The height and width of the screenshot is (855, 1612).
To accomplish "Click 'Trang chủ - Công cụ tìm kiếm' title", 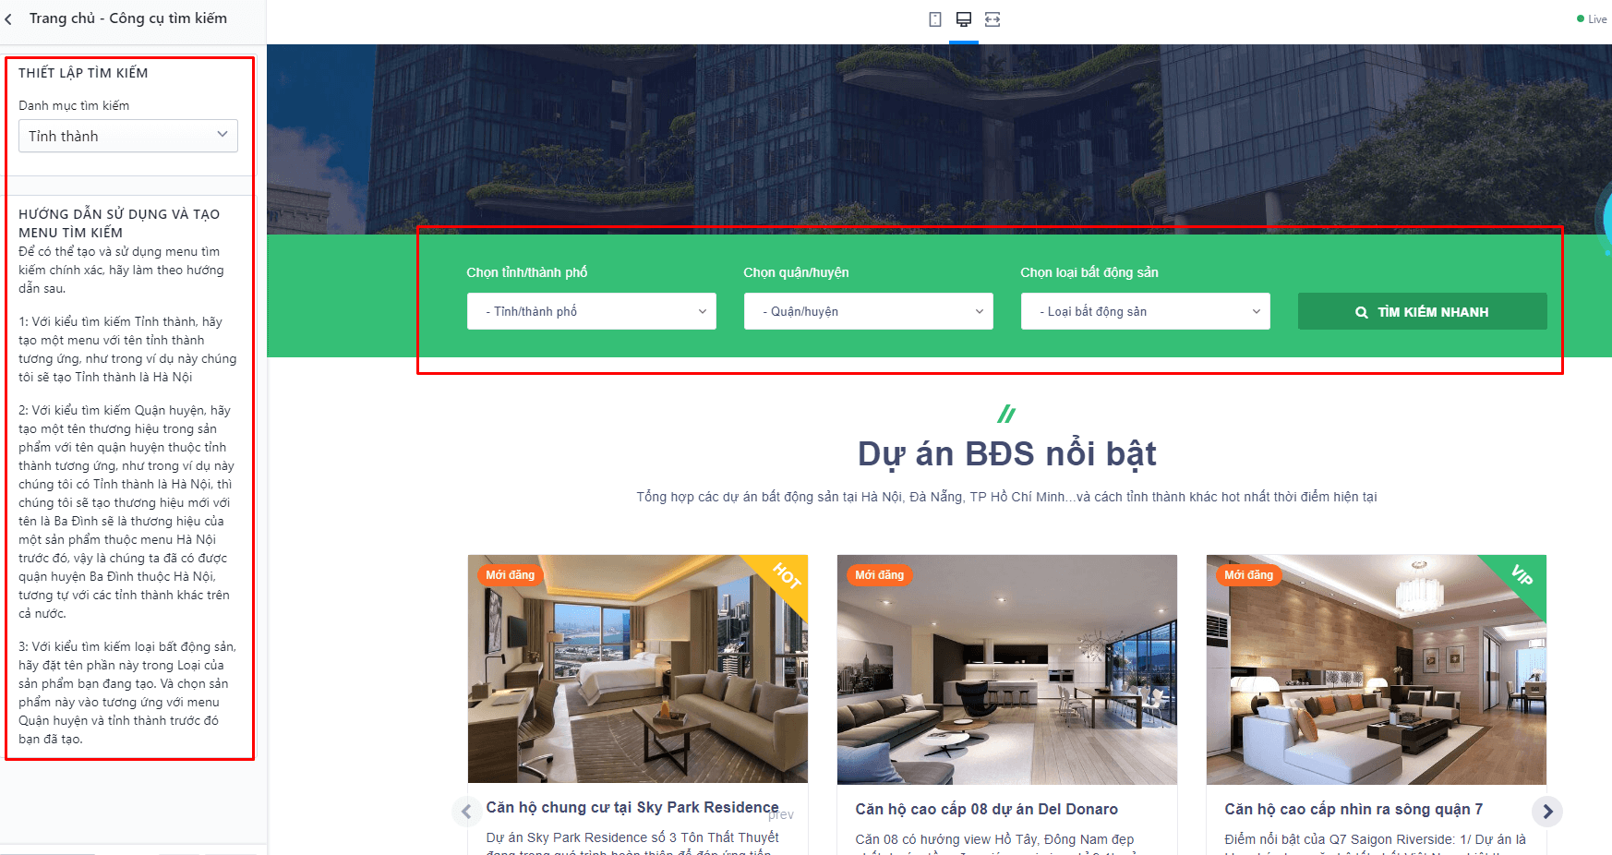I will (x=128, y=18).
